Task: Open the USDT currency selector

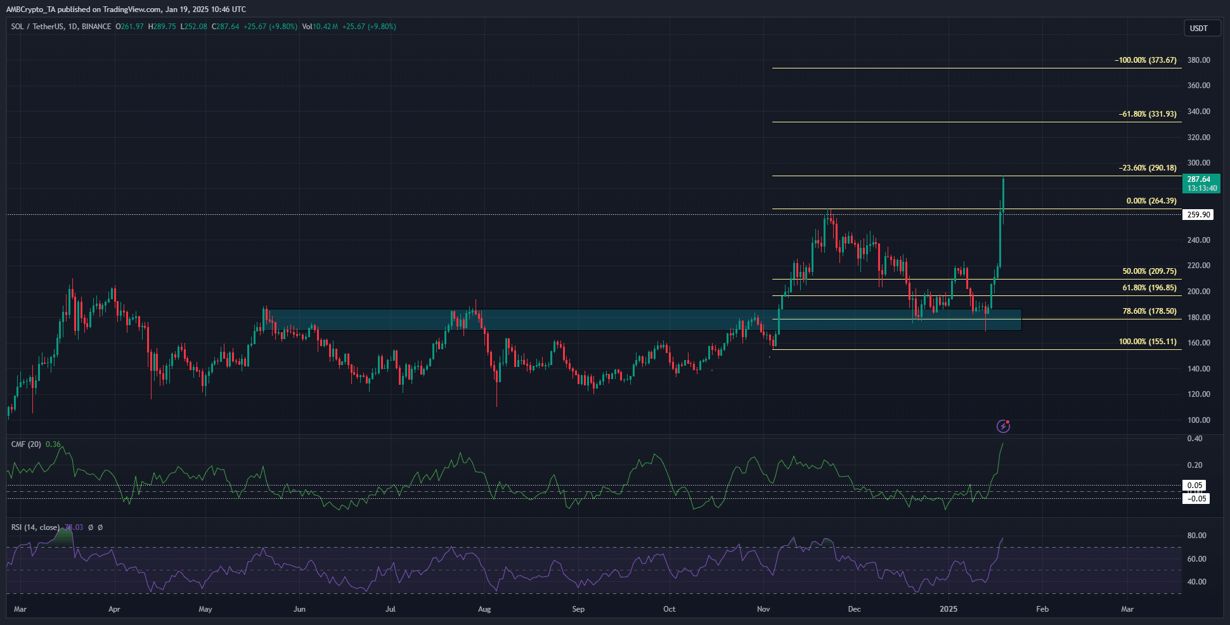Action: 1201,28
